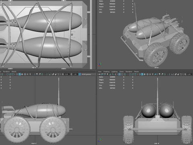The width and height of the screenshot is (193, 145).
Task: Toggle Use Default Material in side panel toolbar
Action: pos(145,74)
